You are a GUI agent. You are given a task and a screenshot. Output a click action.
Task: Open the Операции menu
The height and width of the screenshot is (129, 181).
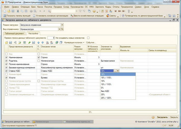coord(25,7)
